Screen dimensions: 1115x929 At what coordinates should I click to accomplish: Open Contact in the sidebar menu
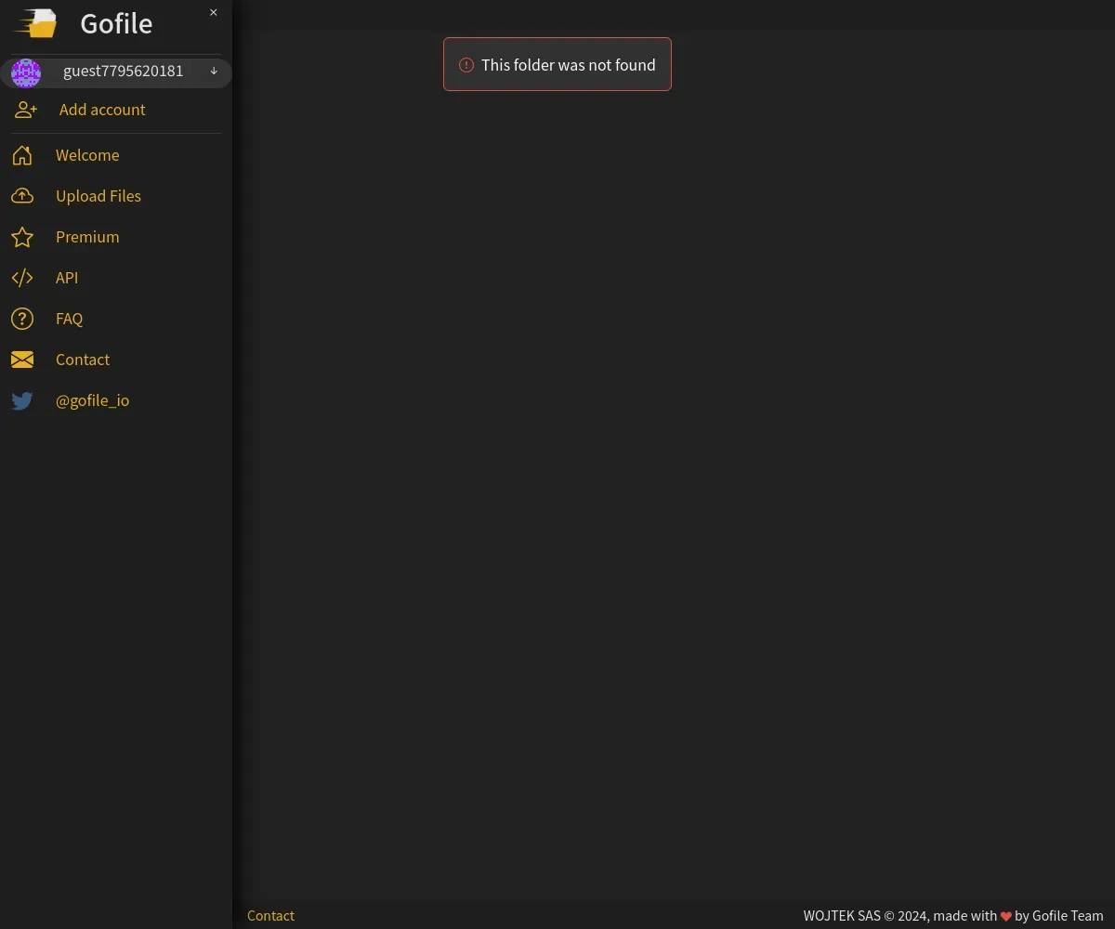(x=83, y=360)
